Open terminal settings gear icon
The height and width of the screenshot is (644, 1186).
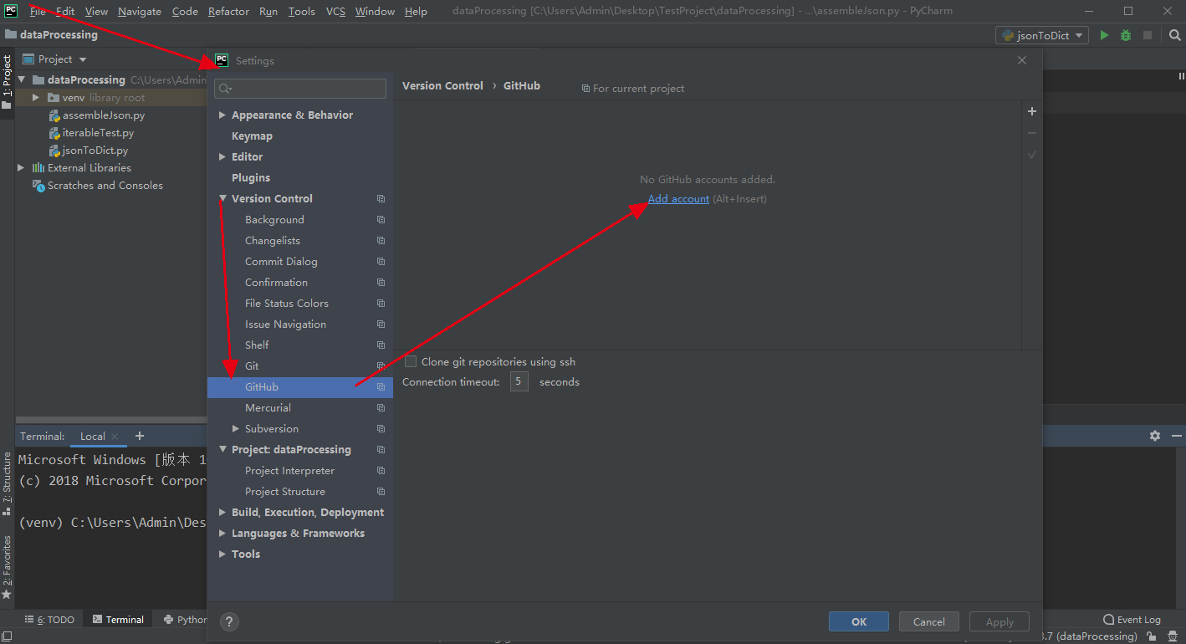pyautogui.click(x=1155, y=436)
